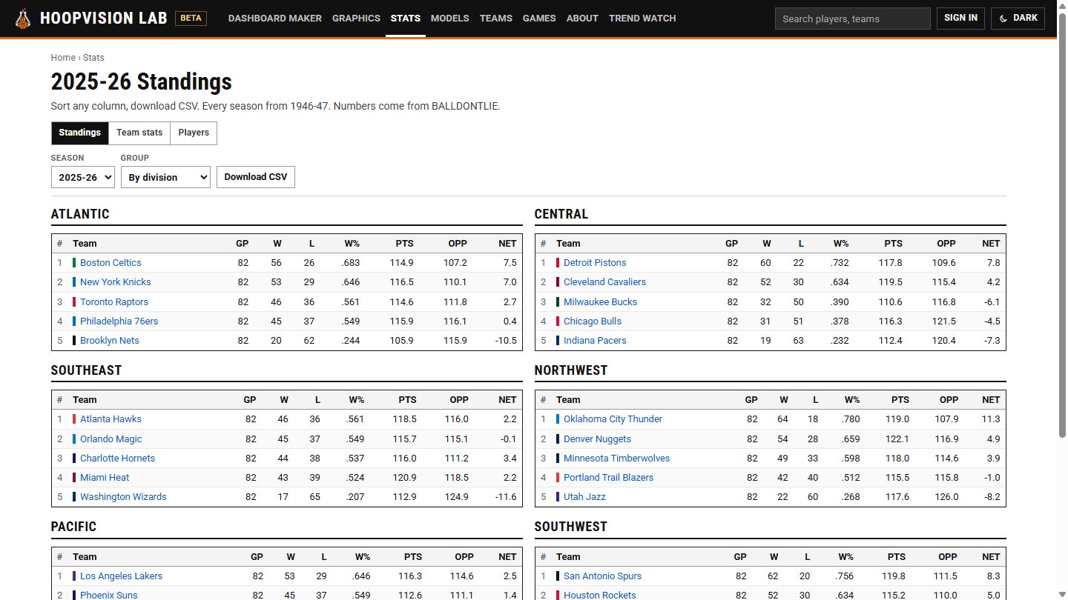Open the Utah Jazz team link
Image resolution: width=1068 pixels, height=600 pixels.
(584, 497)
